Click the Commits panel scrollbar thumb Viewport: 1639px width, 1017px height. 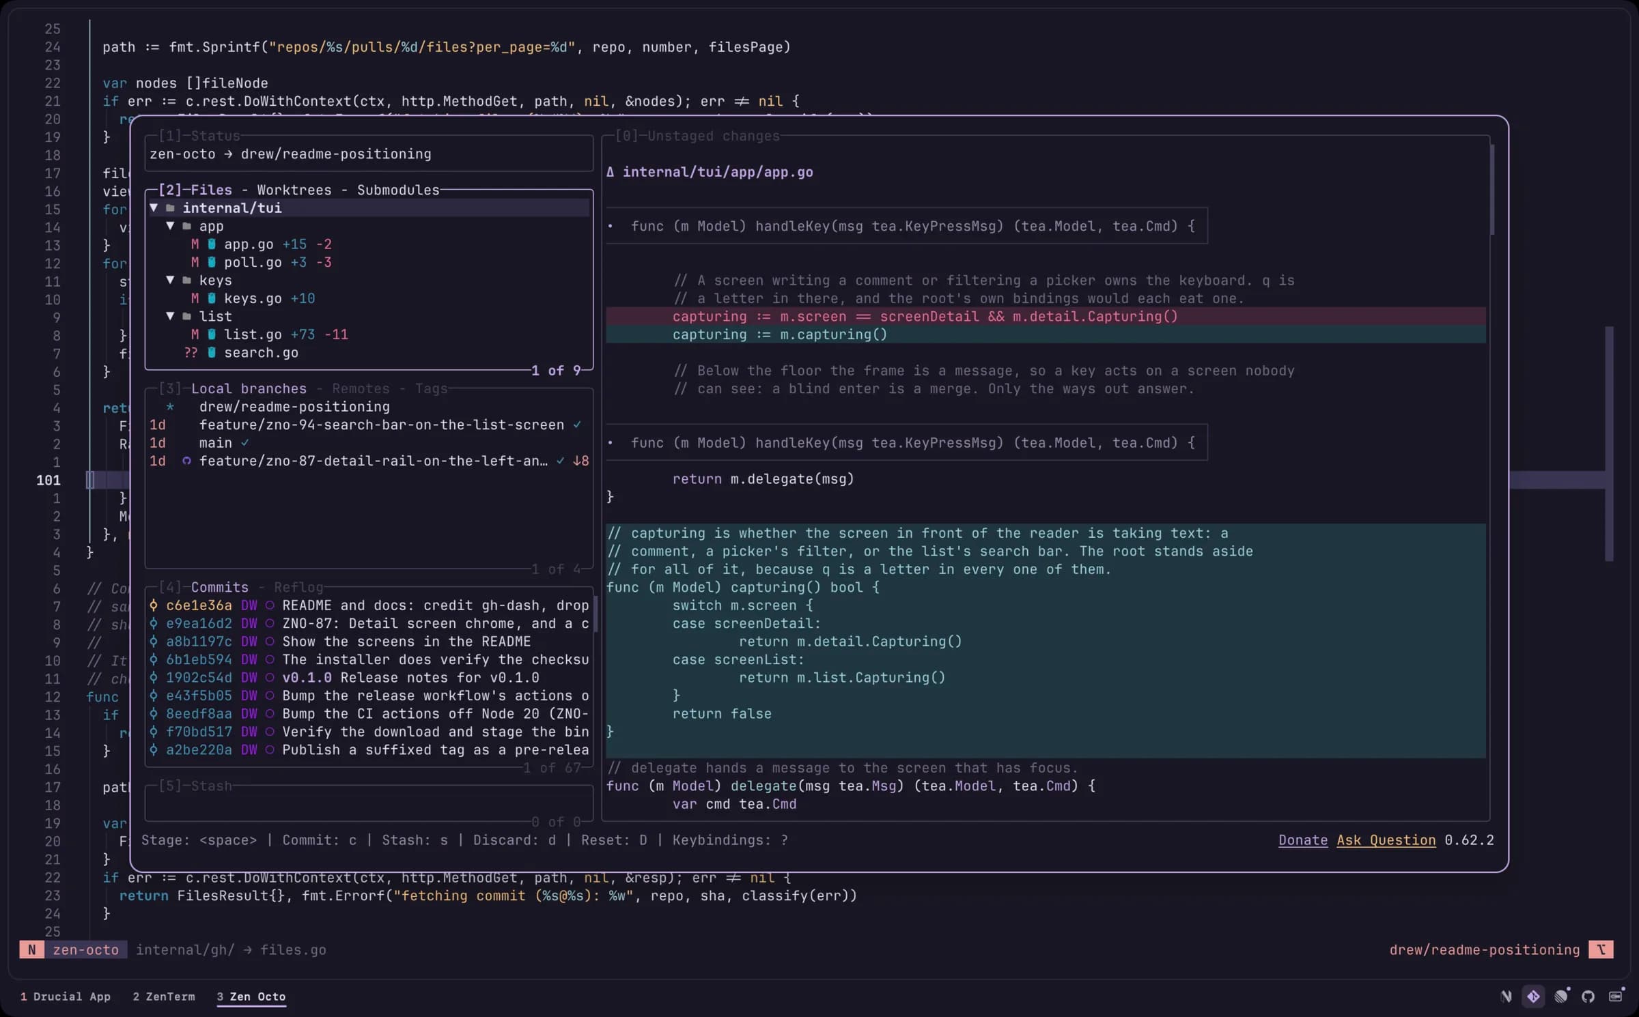point(596,614)
